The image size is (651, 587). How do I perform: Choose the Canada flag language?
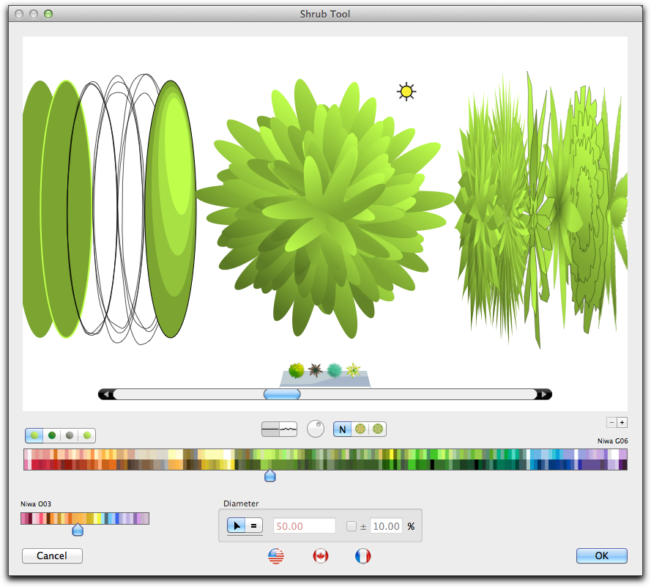(x=321, y=555)
